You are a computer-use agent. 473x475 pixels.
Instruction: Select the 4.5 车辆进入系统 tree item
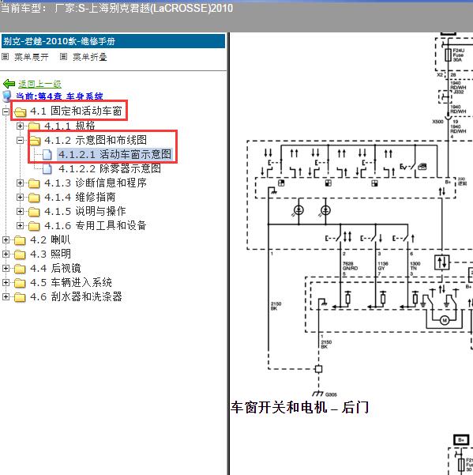71,283
